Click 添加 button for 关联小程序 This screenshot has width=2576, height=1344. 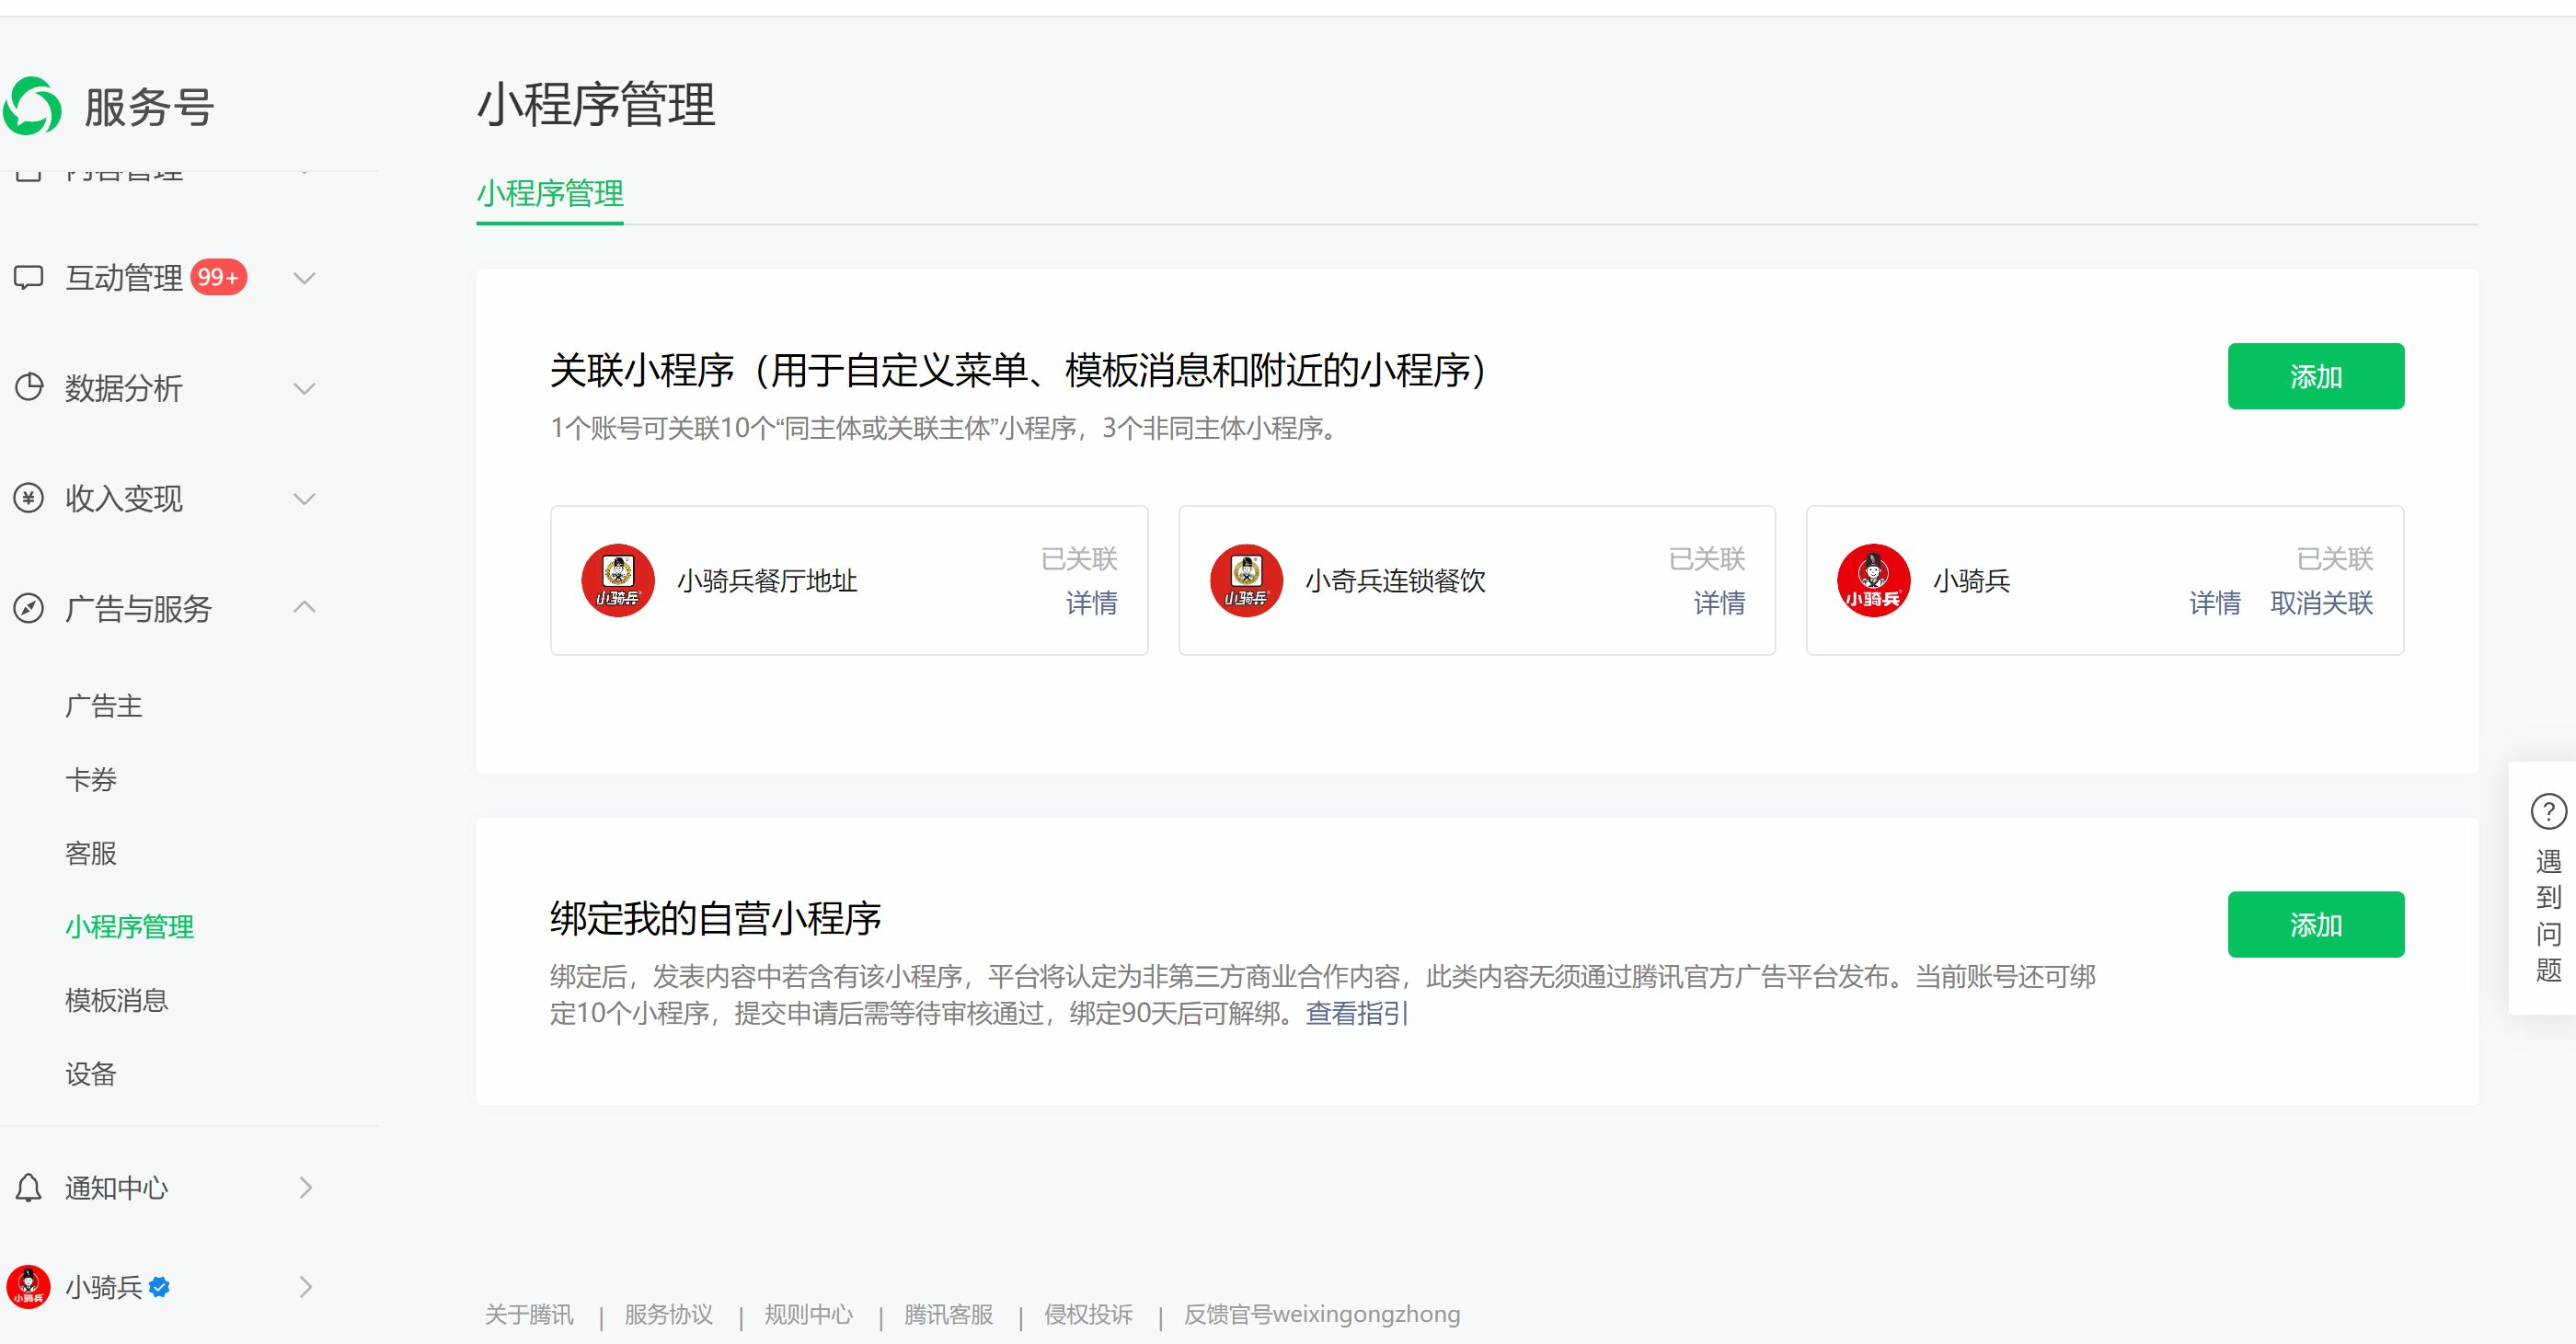2315,376
